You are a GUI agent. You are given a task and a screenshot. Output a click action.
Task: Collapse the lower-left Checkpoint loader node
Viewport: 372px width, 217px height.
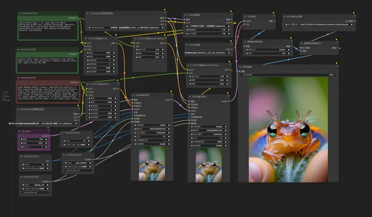pyautogui.click(x=19, y=109)
